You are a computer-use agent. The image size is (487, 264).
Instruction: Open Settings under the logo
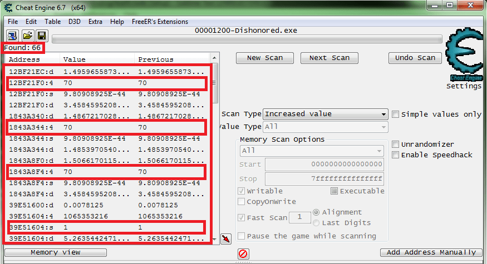click(x=464, y=86)
